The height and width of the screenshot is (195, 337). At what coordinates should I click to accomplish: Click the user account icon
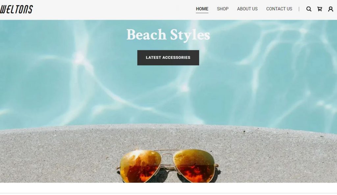(x=330, y=9)
